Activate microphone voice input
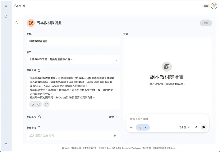 196,127
